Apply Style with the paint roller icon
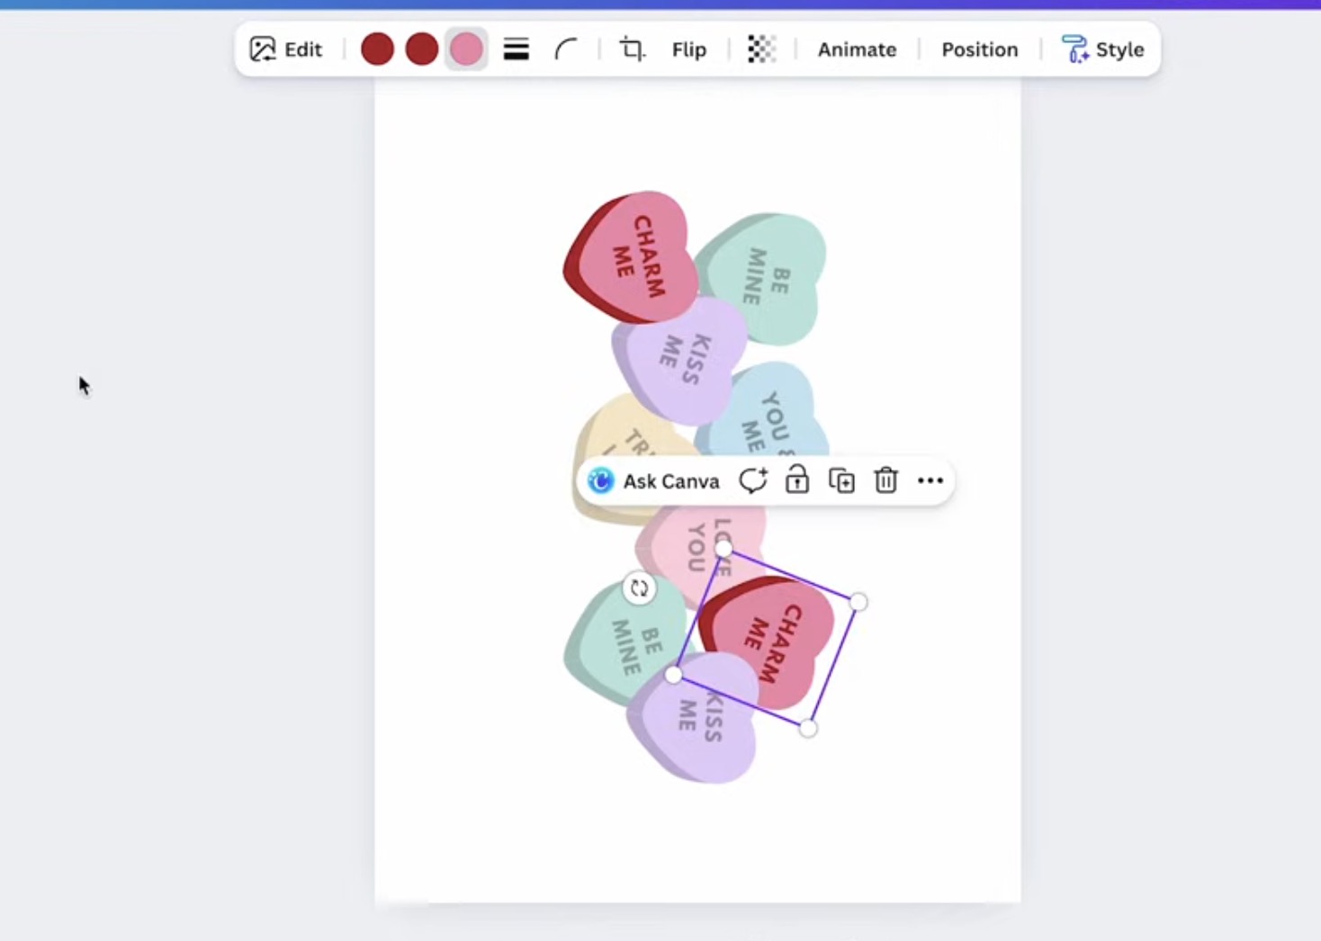 (1102, 49)
